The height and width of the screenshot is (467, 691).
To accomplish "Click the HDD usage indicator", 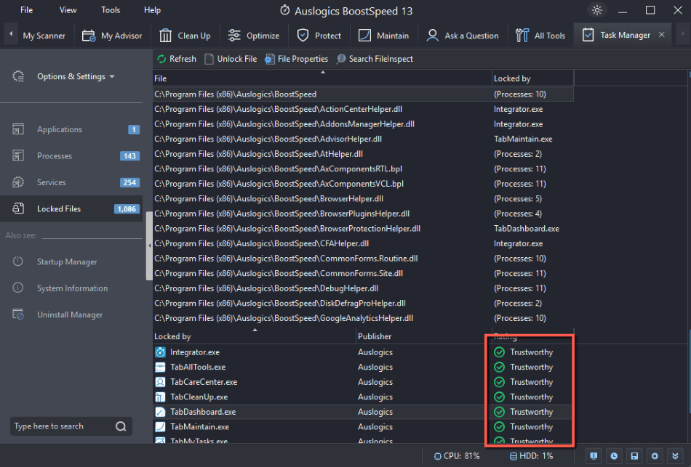I will pos(531,456).
